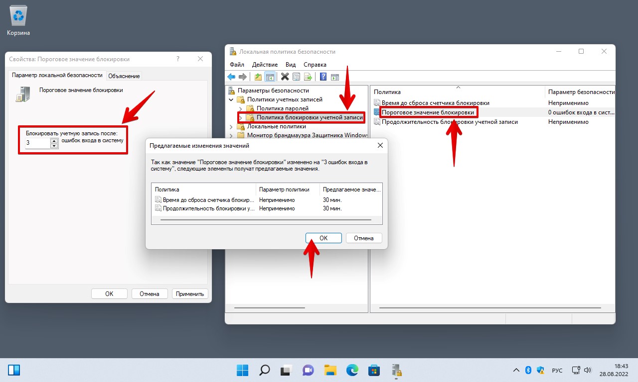Click the Export list toolbar icon
638x382 pixels.
point(307,76)
